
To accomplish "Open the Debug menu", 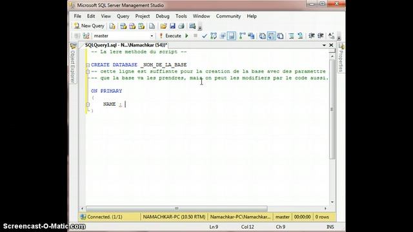I will 163,16.
